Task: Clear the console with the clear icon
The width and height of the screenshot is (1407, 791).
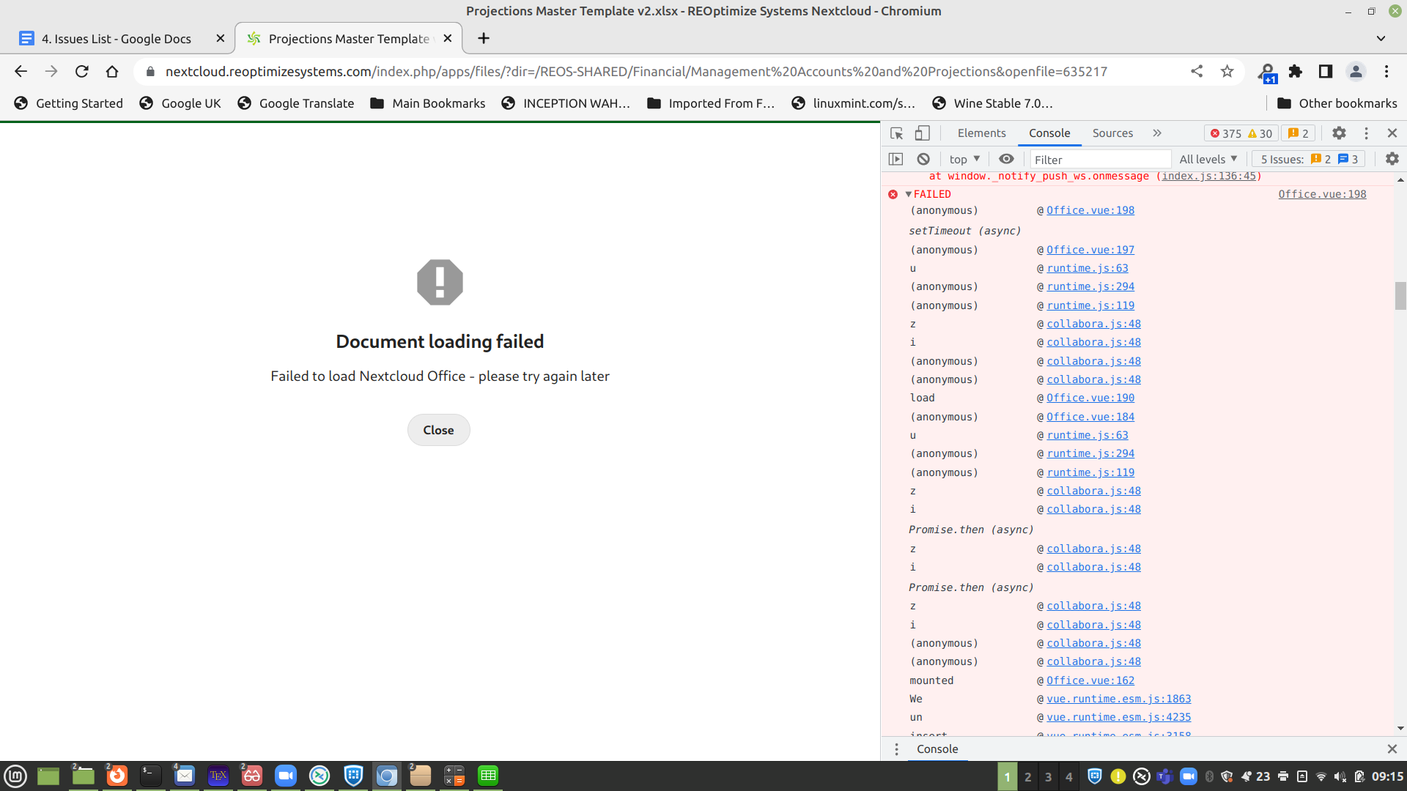Action: (923, 159)
